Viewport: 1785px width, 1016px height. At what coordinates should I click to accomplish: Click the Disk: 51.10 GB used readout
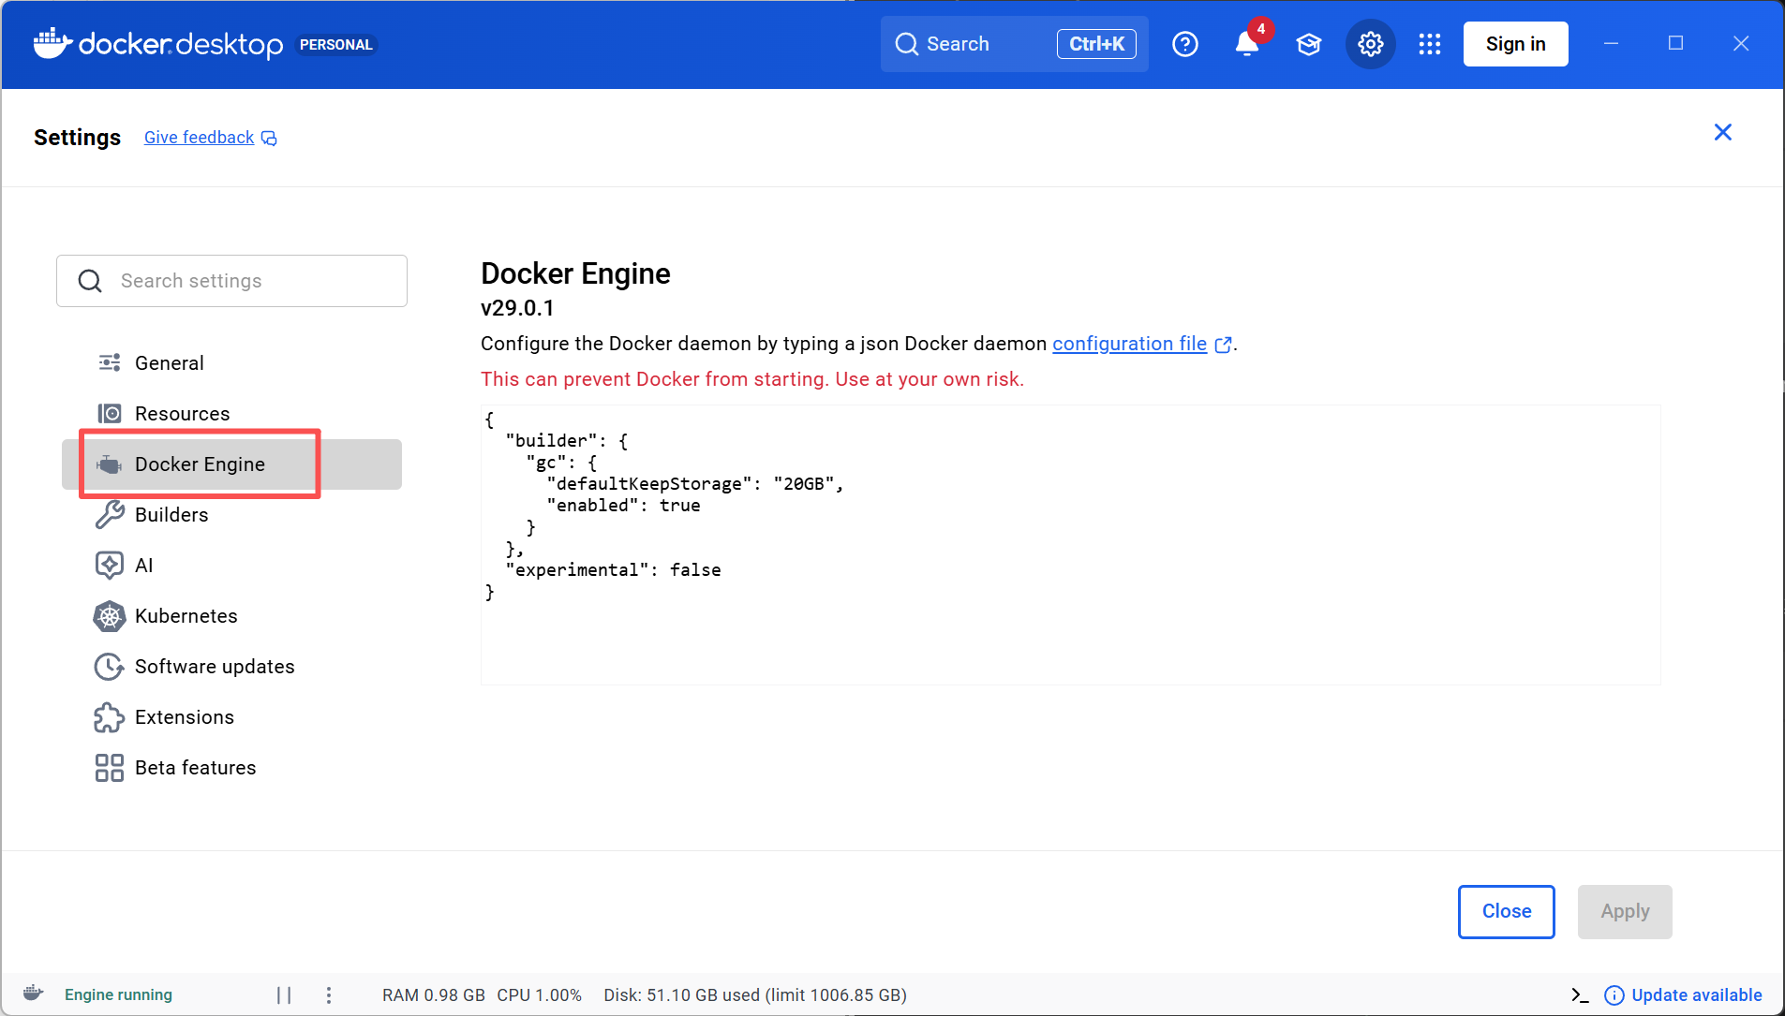pyautogui.click(x=755, y=994)
